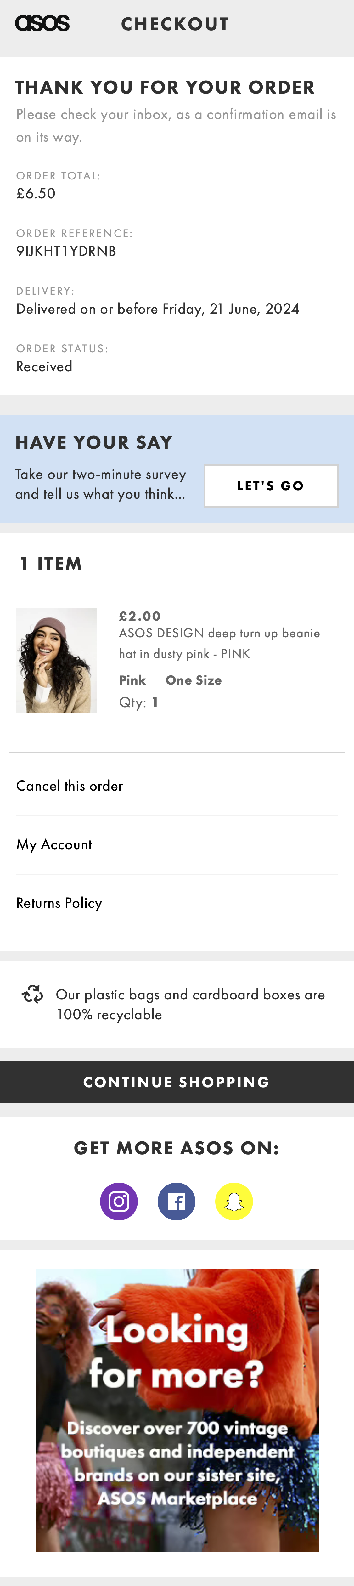Viewport: 354px width, 1586px height.
Task: Open ASOS Facebook page
Action: (177, 1201)
